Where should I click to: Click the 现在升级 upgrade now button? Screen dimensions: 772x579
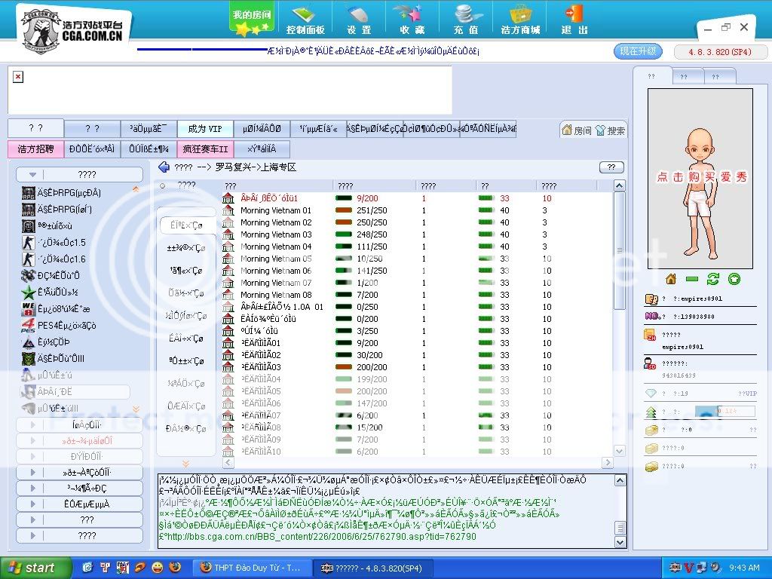[x=638, y=51]
